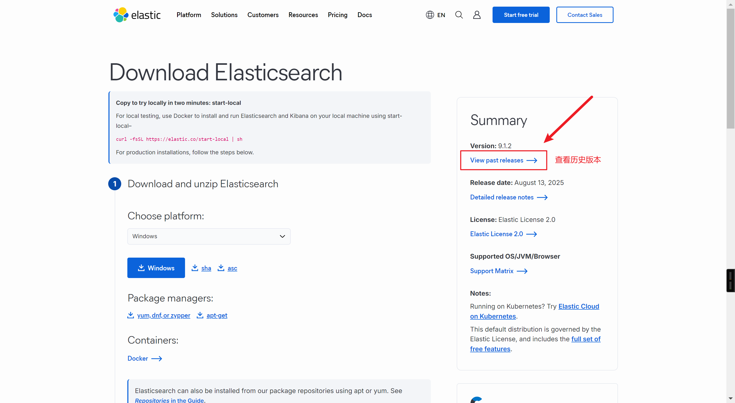Viewport: 735px width, 403px height.
Task: Open the asc signature link
Action: 232,268
